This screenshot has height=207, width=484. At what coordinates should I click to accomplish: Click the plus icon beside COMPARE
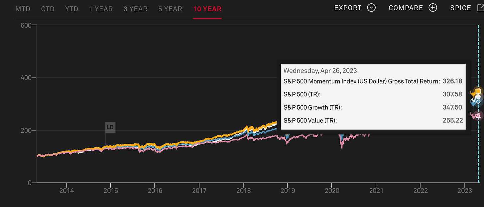[x=433, y=8]
